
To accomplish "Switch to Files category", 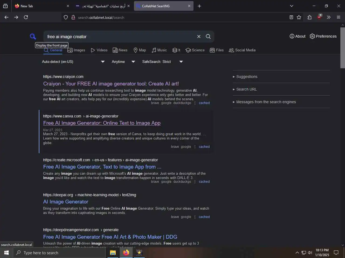I will pos(217,50).
